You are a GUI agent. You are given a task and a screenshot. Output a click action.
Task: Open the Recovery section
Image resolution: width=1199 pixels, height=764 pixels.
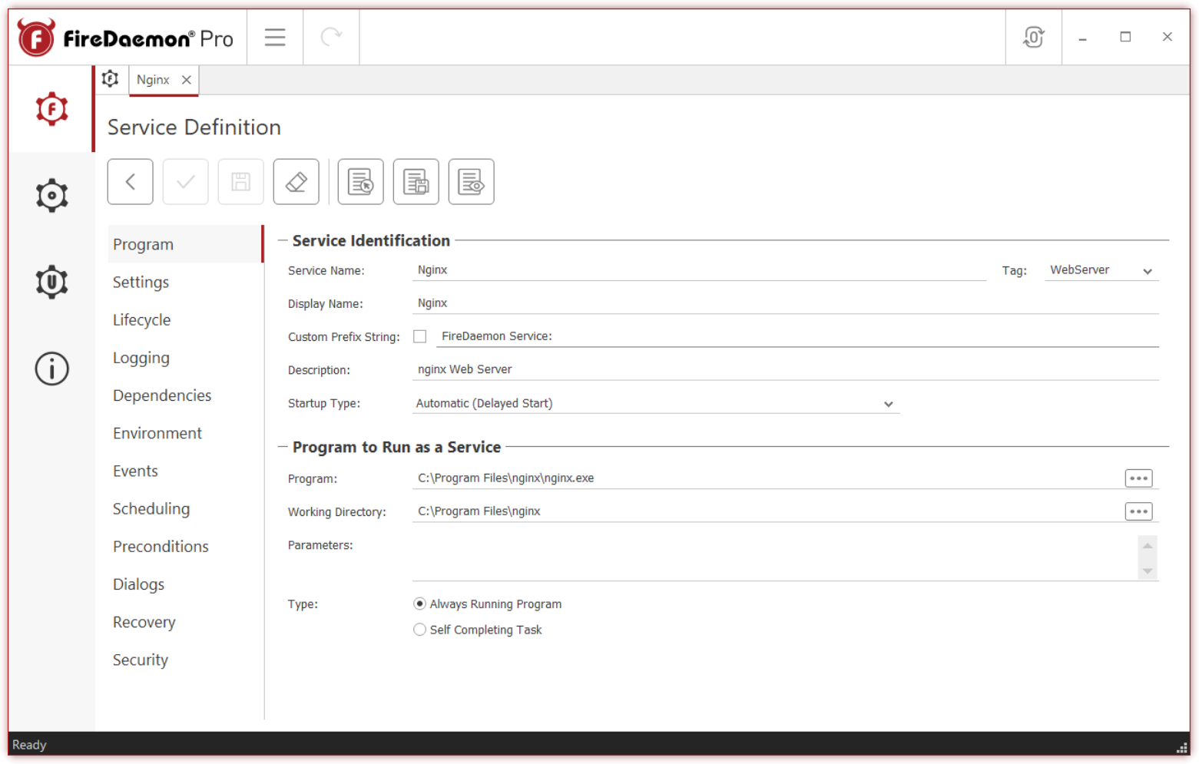[x=184, y=622]
